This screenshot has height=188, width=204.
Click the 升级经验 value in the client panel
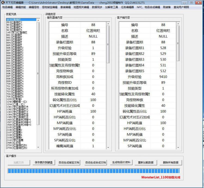coord(163,77)
